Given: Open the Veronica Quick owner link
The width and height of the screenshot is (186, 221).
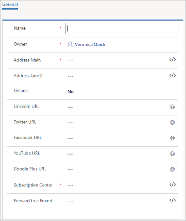Looking at the screenshot, I should click(x=90, y=45).
